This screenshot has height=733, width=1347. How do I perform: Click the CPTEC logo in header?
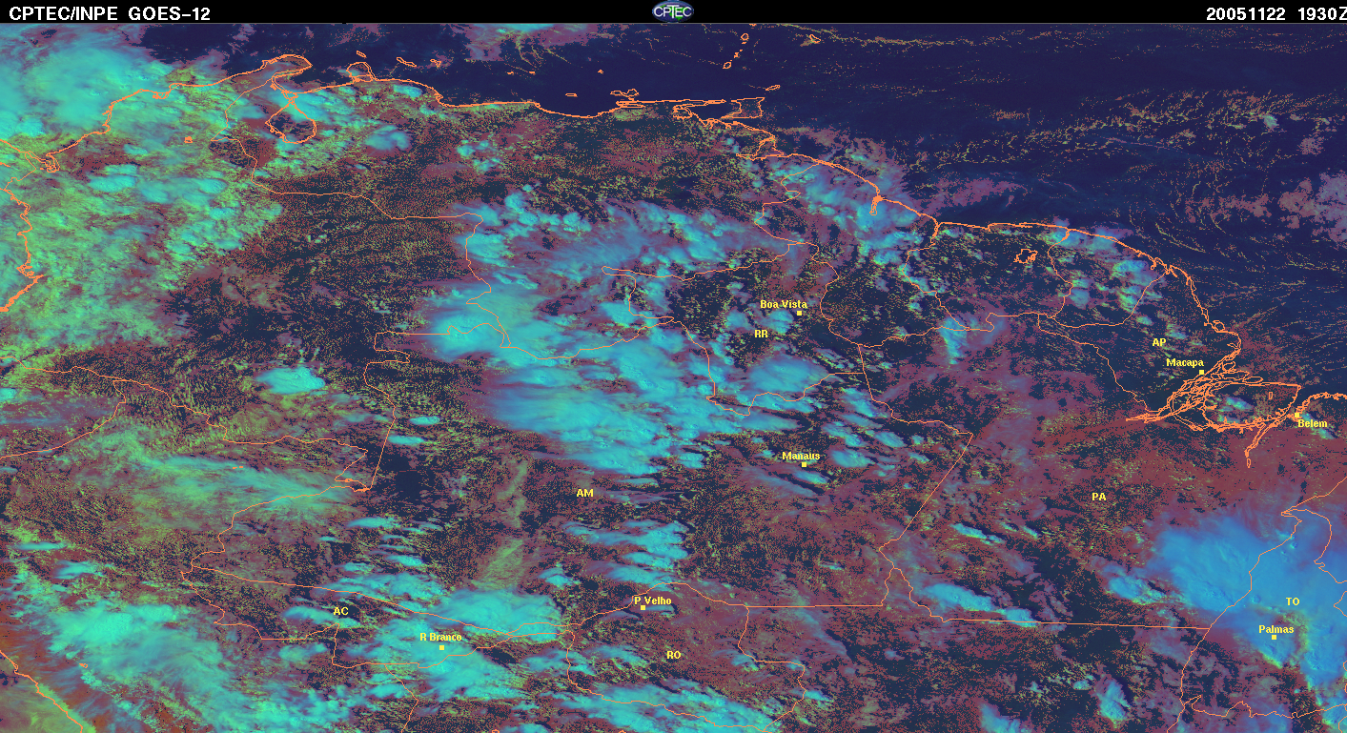(672, 11)
